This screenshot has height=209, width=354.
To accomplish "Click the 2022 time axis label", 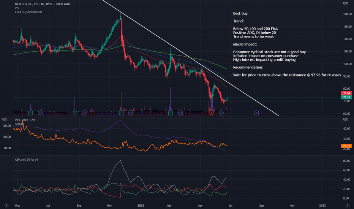I will point(141,206).
